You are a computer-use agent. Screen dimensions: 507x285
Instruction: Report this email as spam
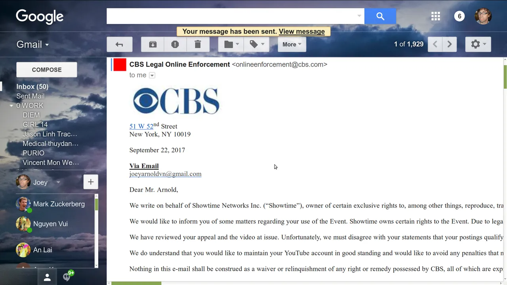(x=175, y=44)
